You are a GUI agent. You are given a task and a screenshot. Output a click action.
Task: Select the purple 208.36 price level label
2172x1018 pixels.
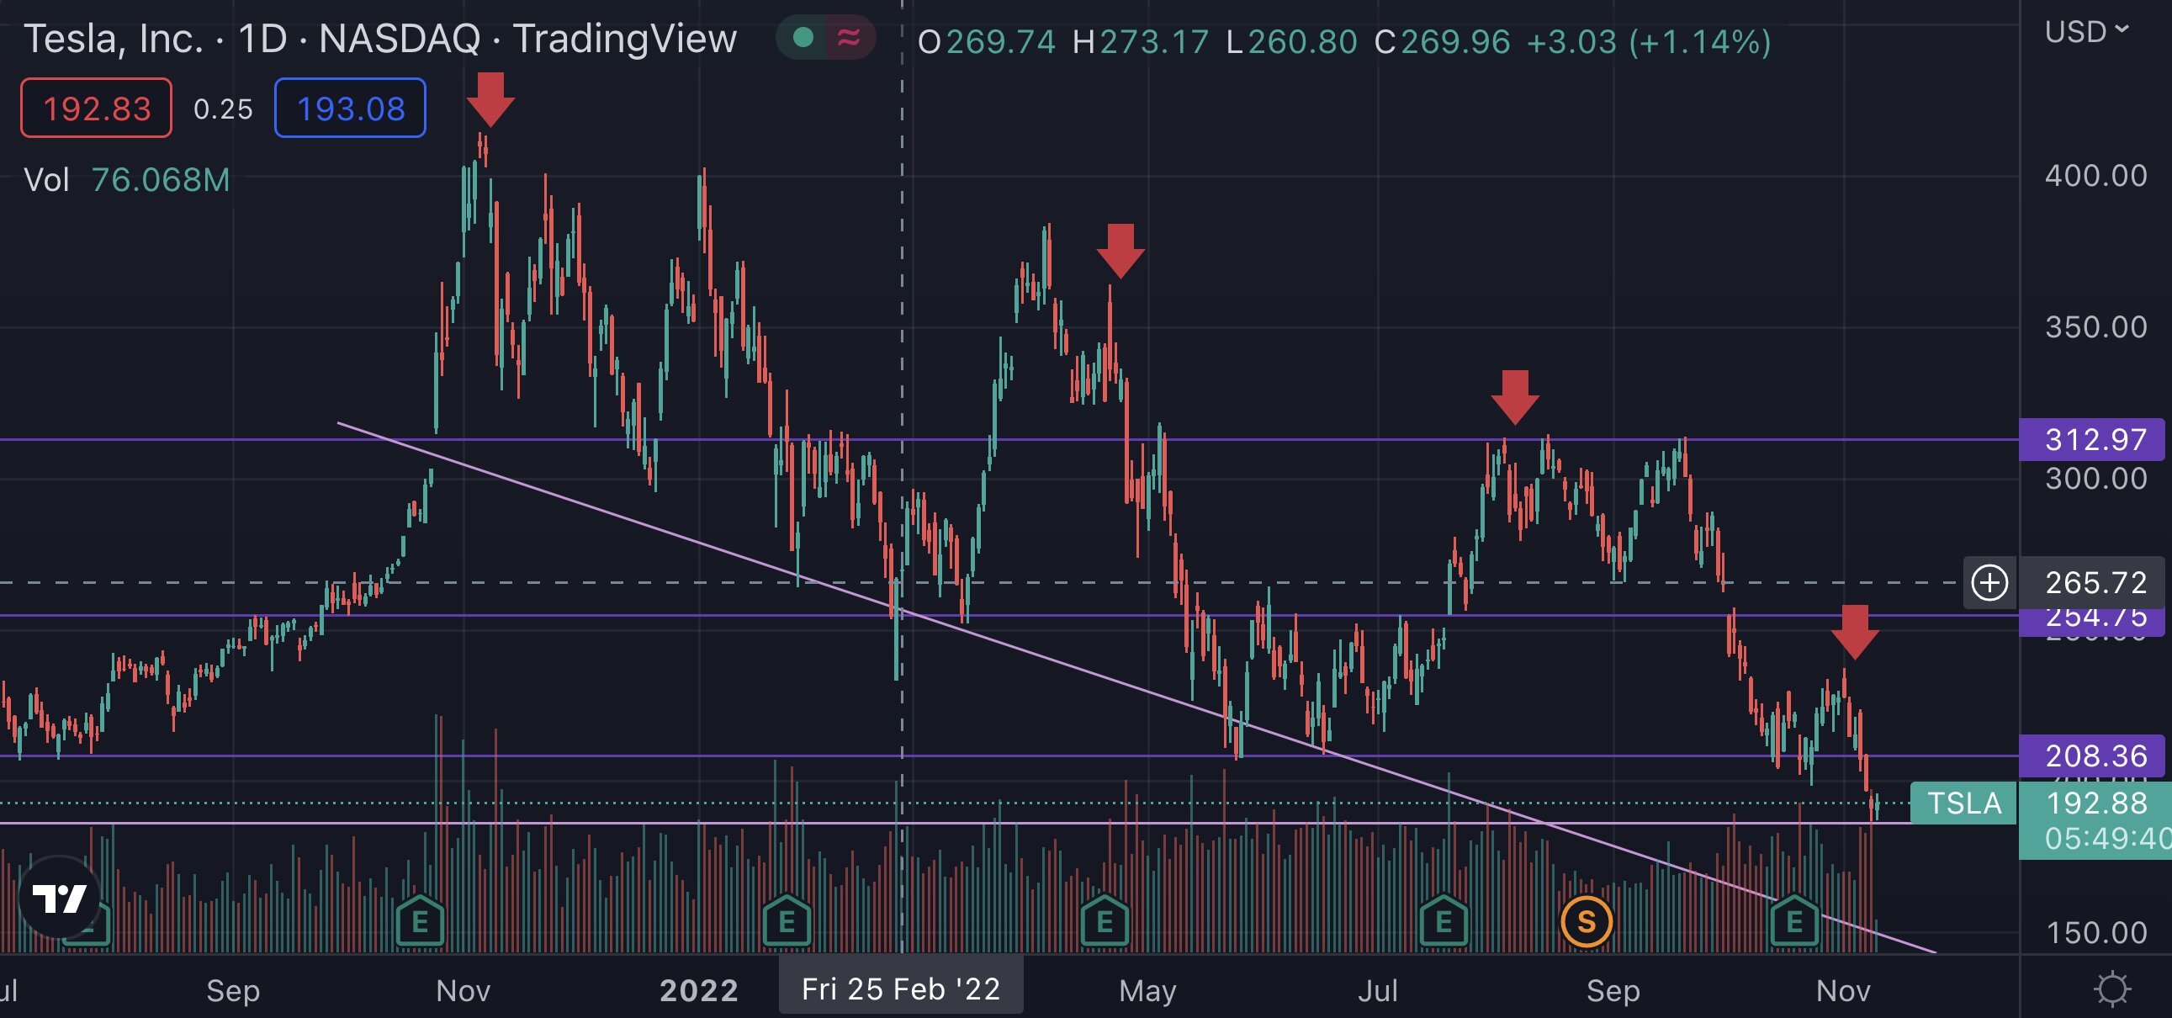pos(2094,756)
